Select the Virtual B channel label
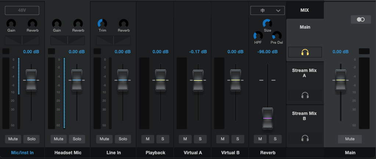The image size is (376, 159). tap(230, 153)
